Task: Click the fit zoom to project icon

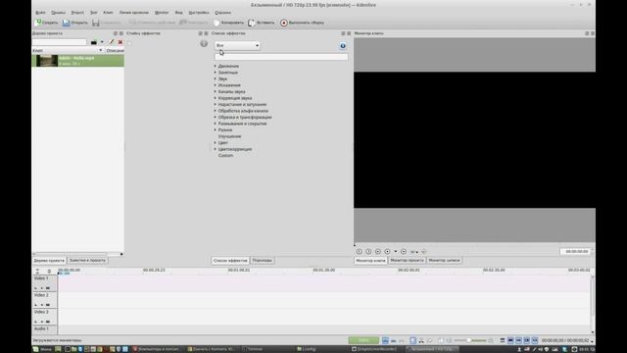Action: point(441,340)
